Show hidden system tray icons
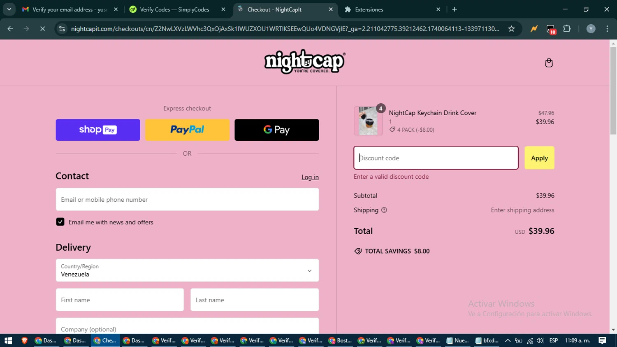This screenshot has width=617, height=347. 508,340
